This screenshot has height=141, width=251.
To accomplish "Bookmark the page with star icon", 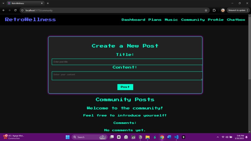I will [x=206, y=10].
